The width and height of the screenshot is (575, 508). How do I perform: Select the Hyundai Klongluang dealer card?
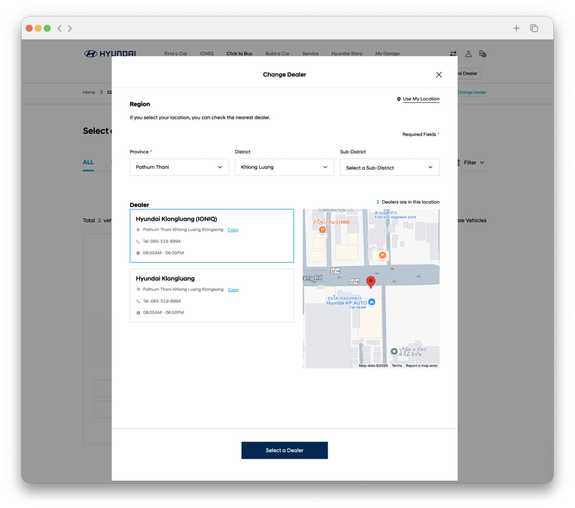coord(211,296)
